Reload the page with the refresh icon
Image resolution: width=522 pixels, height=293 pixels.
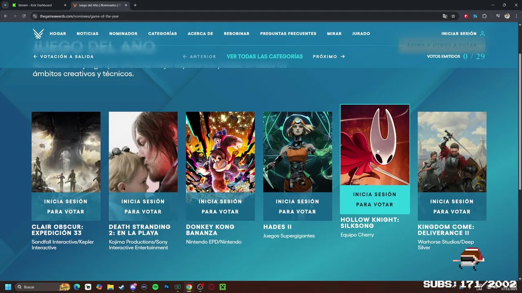pos(24,16)
